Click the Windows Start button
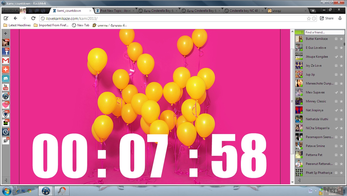 click(x=7, y=191)
